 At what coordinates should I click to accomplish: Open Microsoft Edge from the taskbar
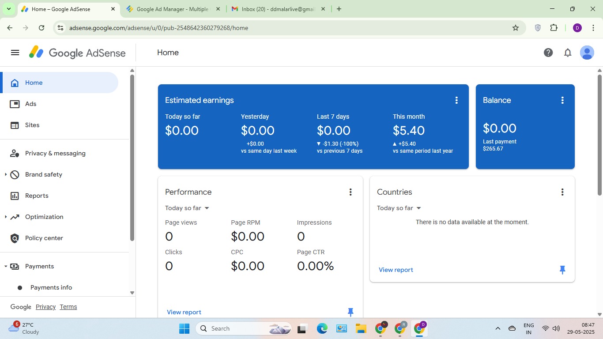click(x=322, y=328)
